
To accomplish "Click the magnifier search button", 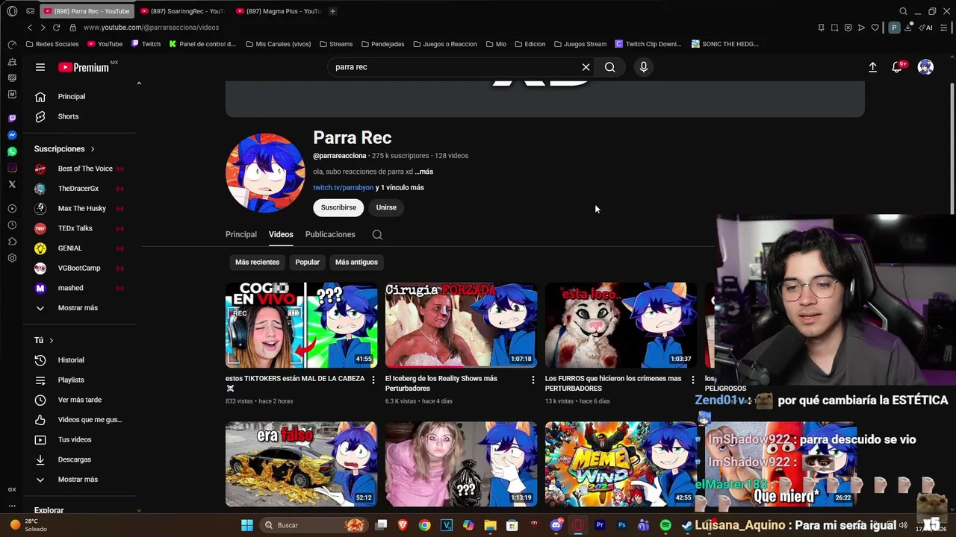I will [610, 67].
